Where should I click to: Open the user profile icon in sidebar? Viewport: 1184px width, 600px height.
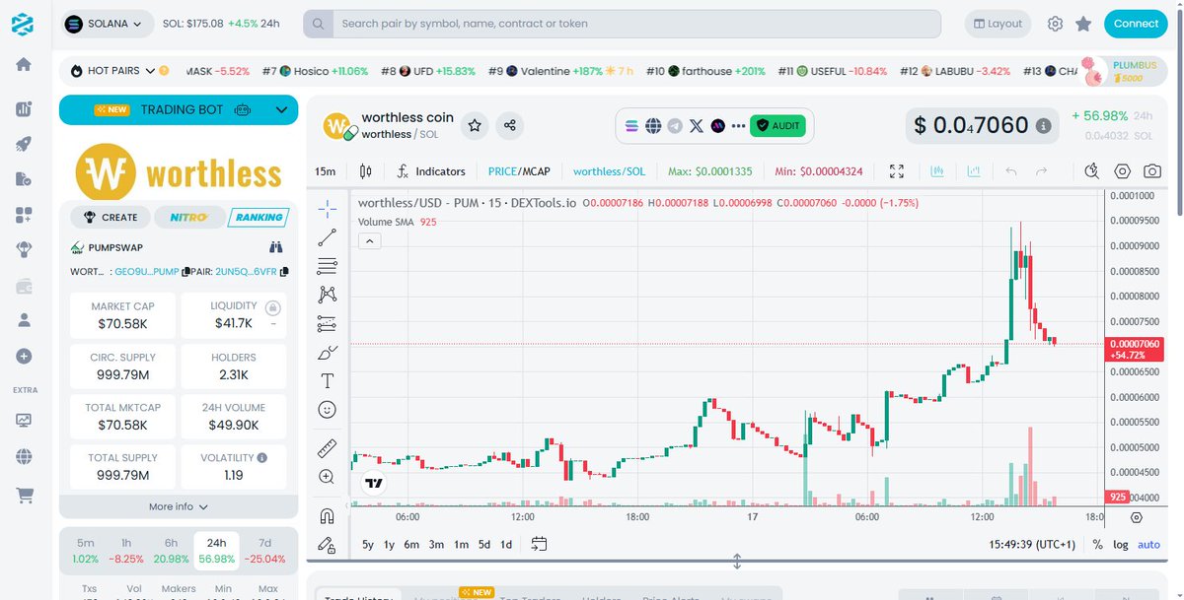(24, 320)
